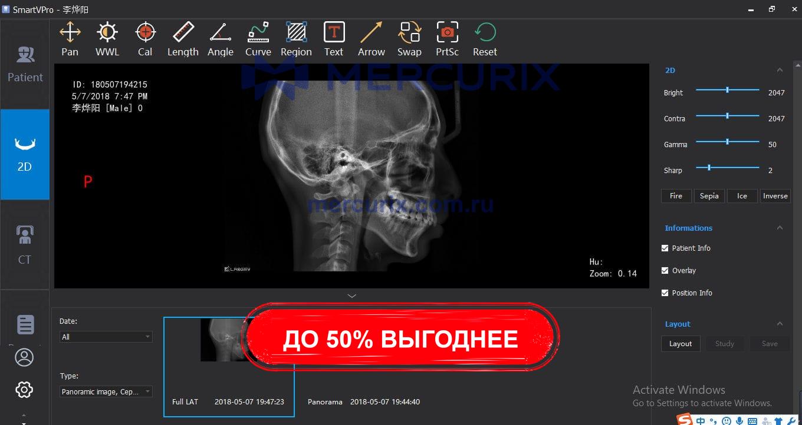Adjust the Contra slider

coord(728,116)
